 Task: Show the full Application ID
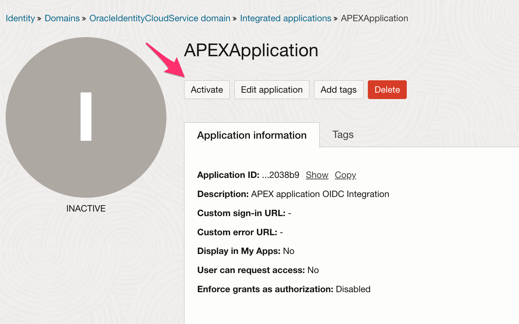317,175
